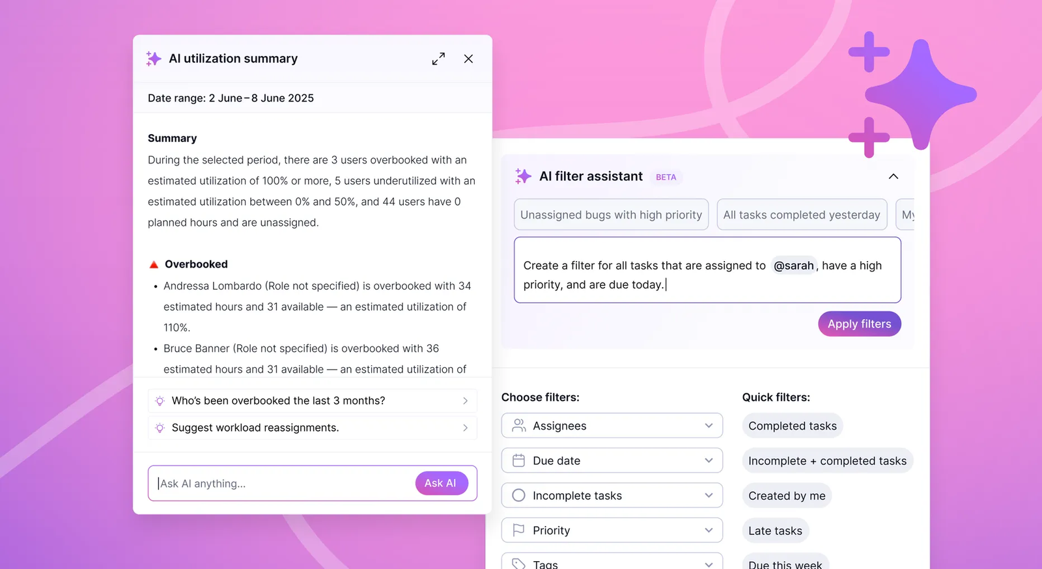The width and height of the screenshot is (1042, 569).
Task: Click arrow on the workload reassignments row
Action: coord(465,428)
